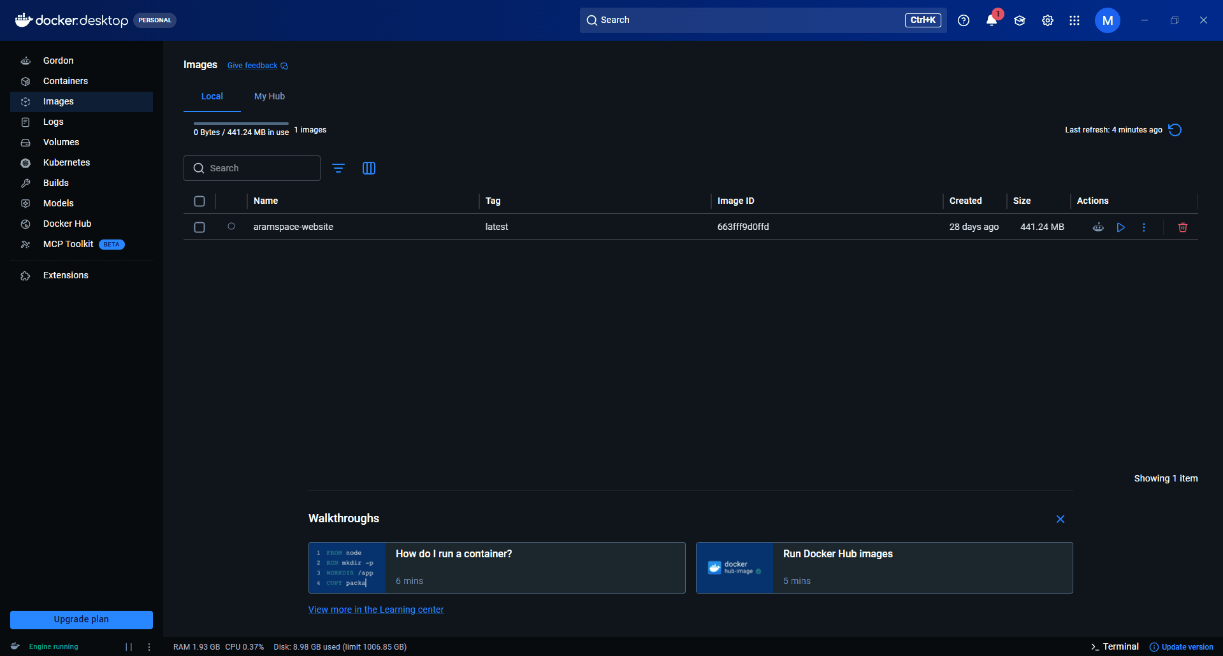This screenshot has height=656, width=1223.
Task: Open the help question mark icon
Action: (964, 20)
